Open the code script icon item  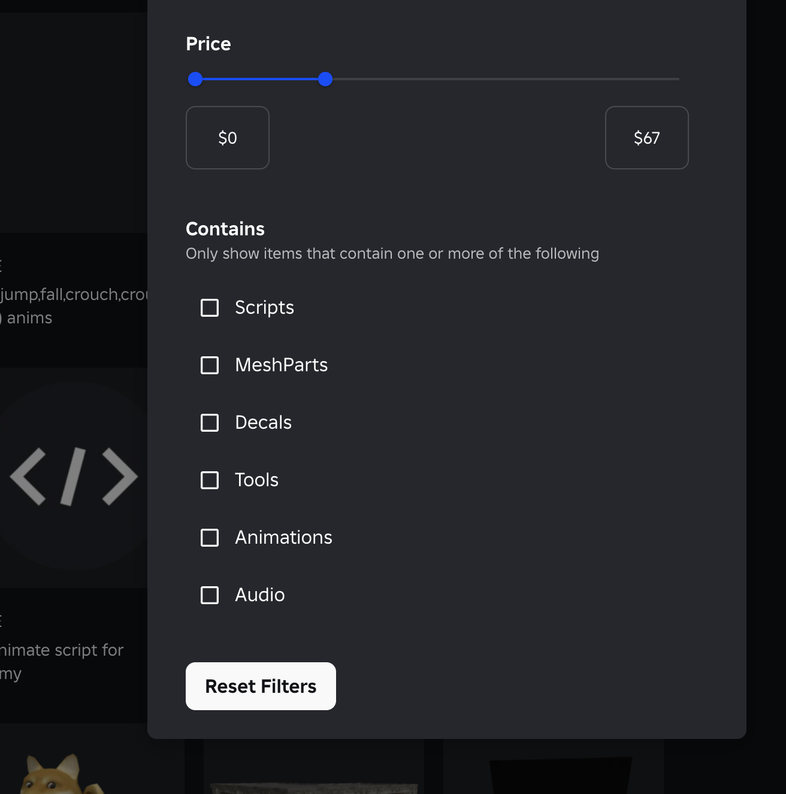point(73,477)
